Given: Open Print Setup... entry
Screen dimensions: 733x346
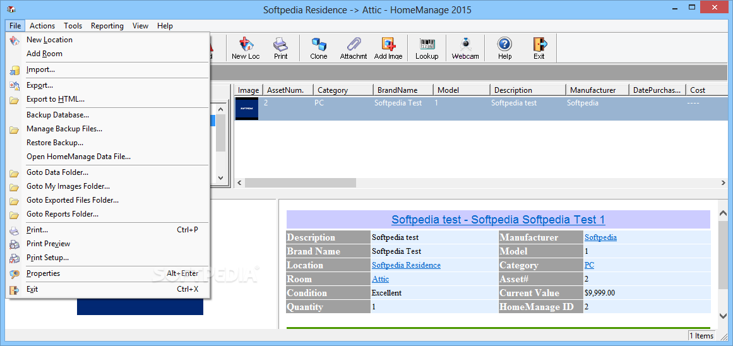Looking at the screenshot, I should (x=108, y=258).
